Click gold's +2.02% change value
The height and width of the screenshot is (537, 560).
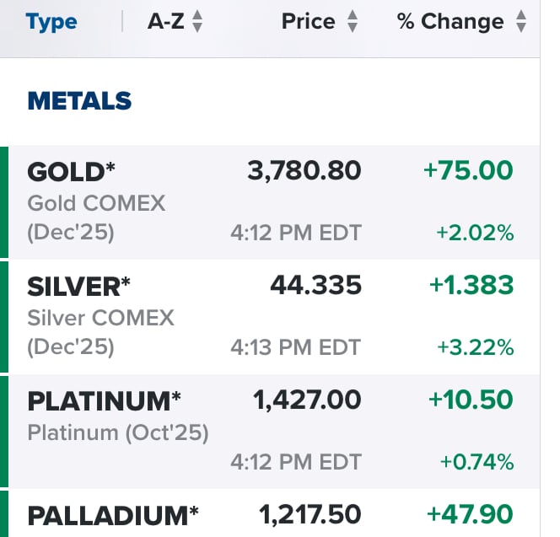coord(475,233)
